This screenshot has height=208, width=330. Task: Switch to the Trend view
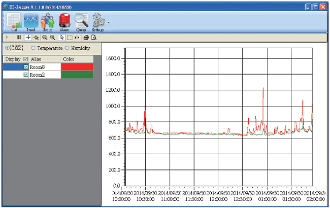coord(31,22)
